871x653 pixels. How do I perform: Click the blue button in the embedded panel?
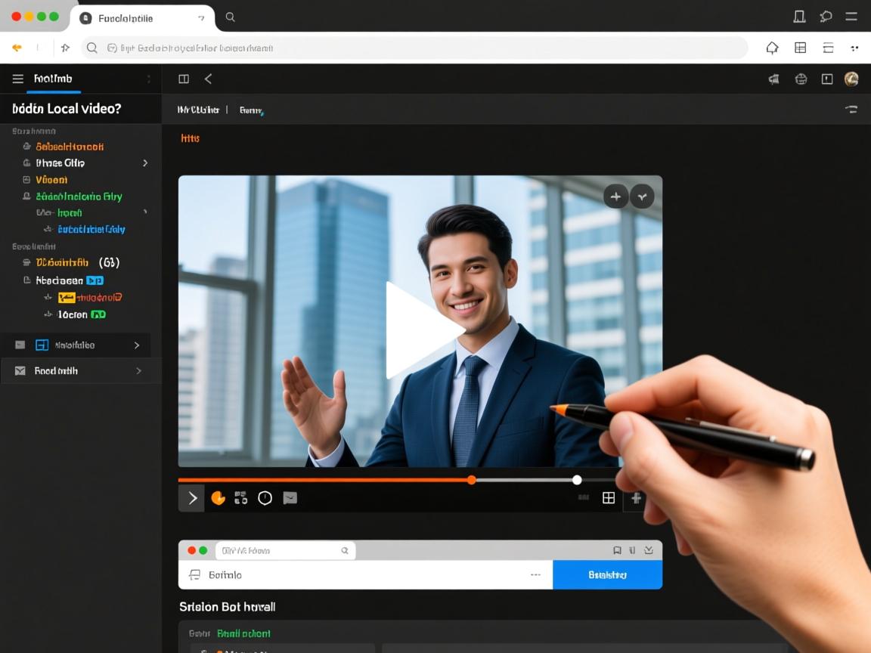pos(607,575)
